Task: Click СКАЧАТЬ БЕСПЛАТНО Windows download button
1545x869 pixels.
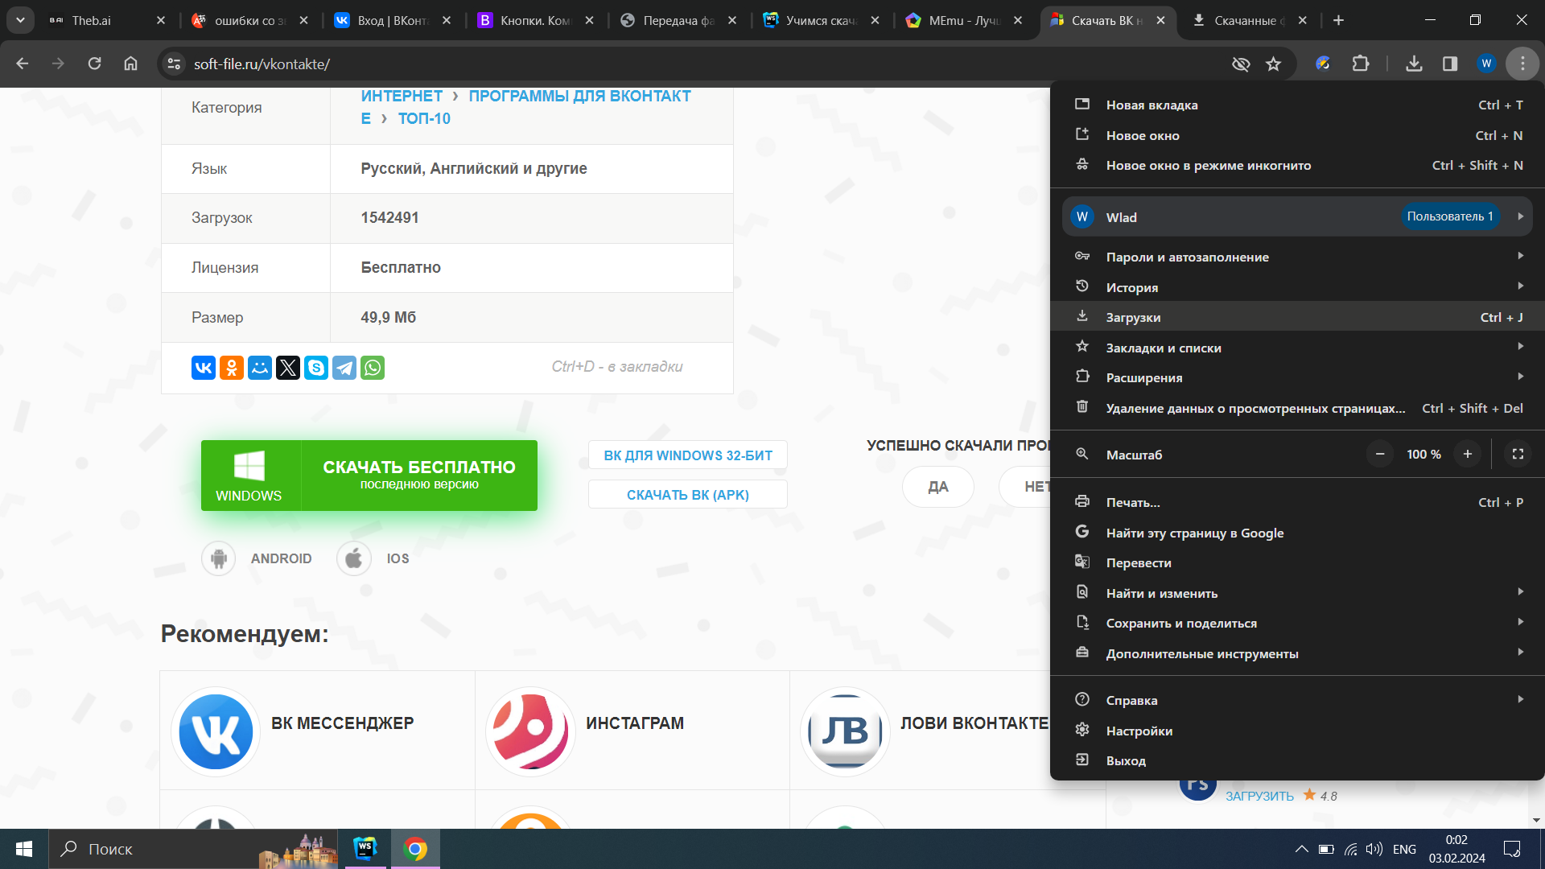Action: tap(369, 476)
